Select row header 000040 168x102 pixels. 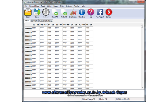pos(28,44)
